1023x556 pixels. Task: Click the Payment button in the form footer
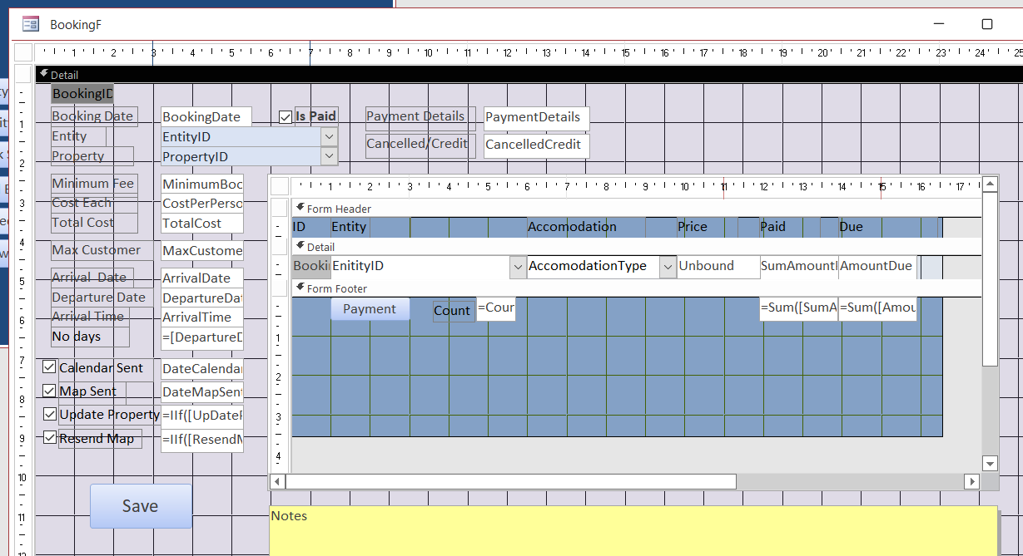[370, 308]
